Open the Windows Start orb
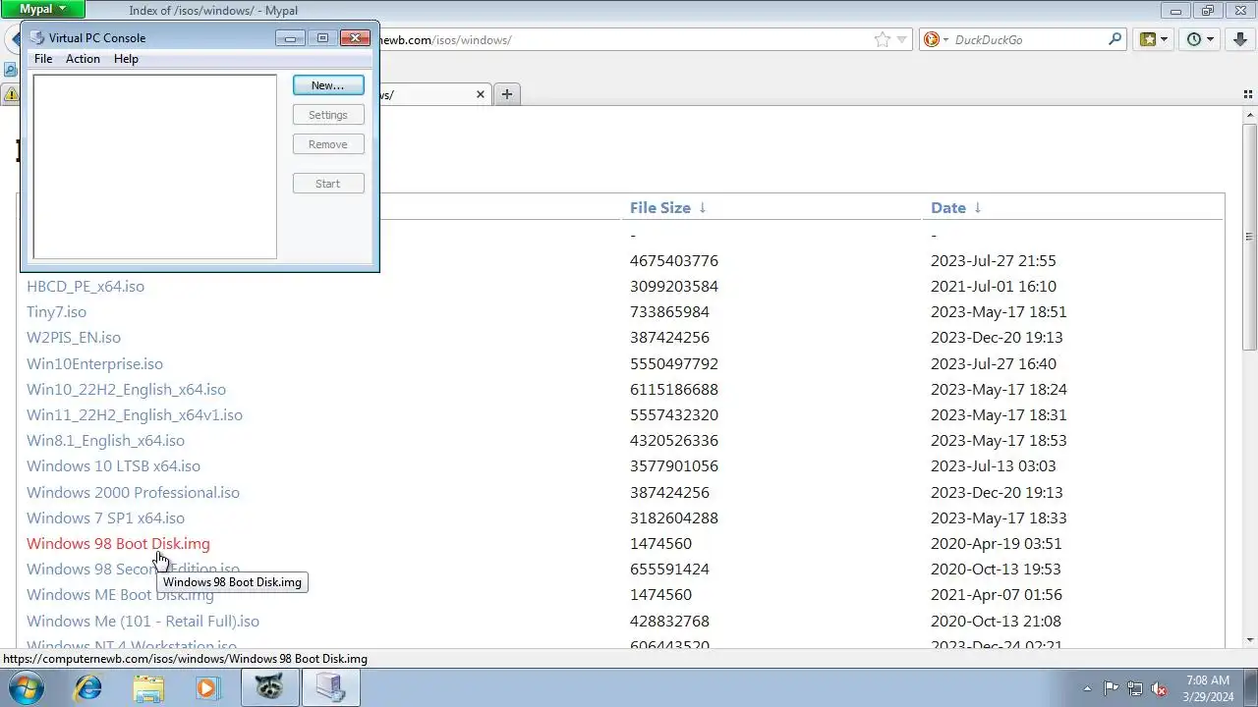This screenshot has height=707, width=1258. [27, 687]
